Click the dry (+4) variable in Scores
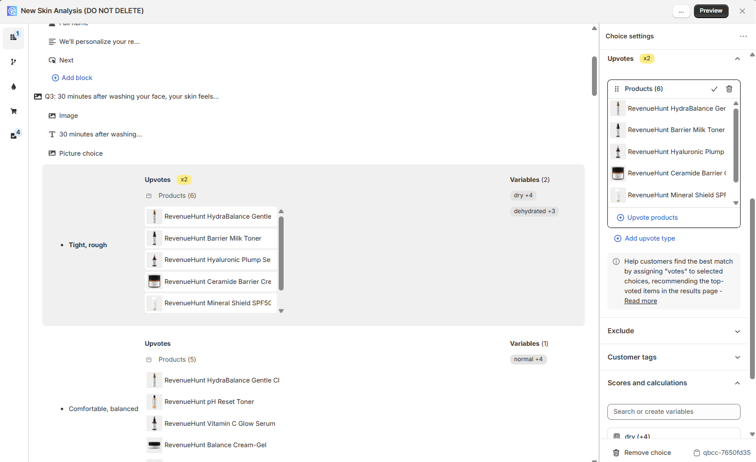This screenshot has width=756, height=462. 674,435
